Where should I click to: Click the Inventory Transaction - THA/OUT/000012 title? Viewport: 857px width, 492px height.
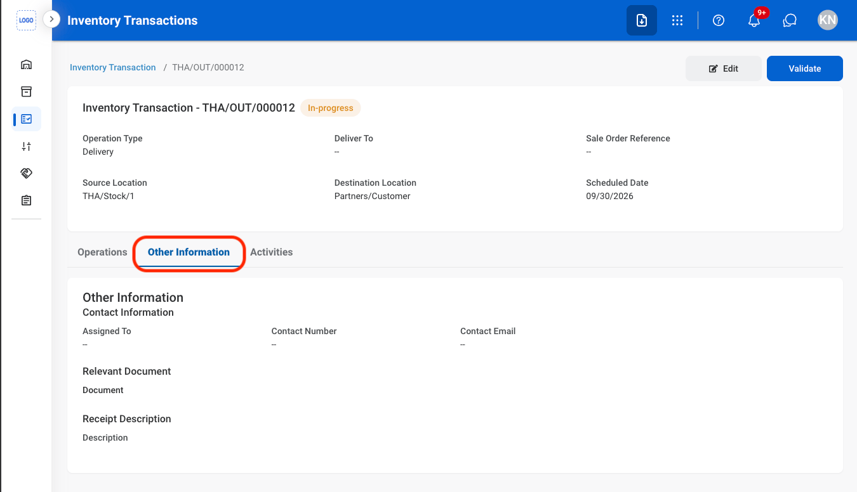pos(189,108)
